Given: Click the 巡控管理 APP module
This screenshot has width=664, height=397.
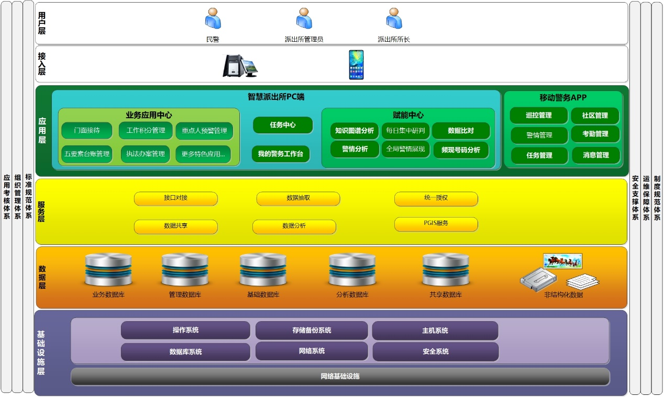Looking at the screenshot, I should (539, 116).
